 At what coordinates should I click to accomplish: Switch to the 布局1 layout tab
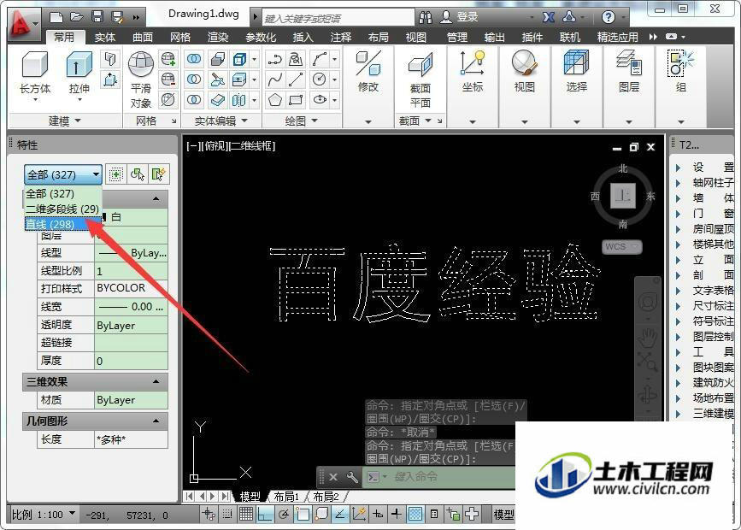(x=286, y=497)
